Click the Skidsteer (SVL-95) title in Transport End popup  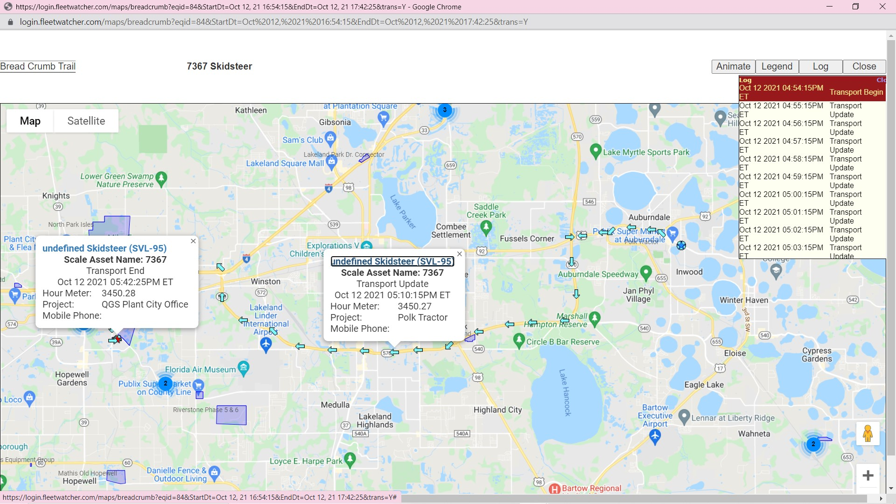click(105, 248)
